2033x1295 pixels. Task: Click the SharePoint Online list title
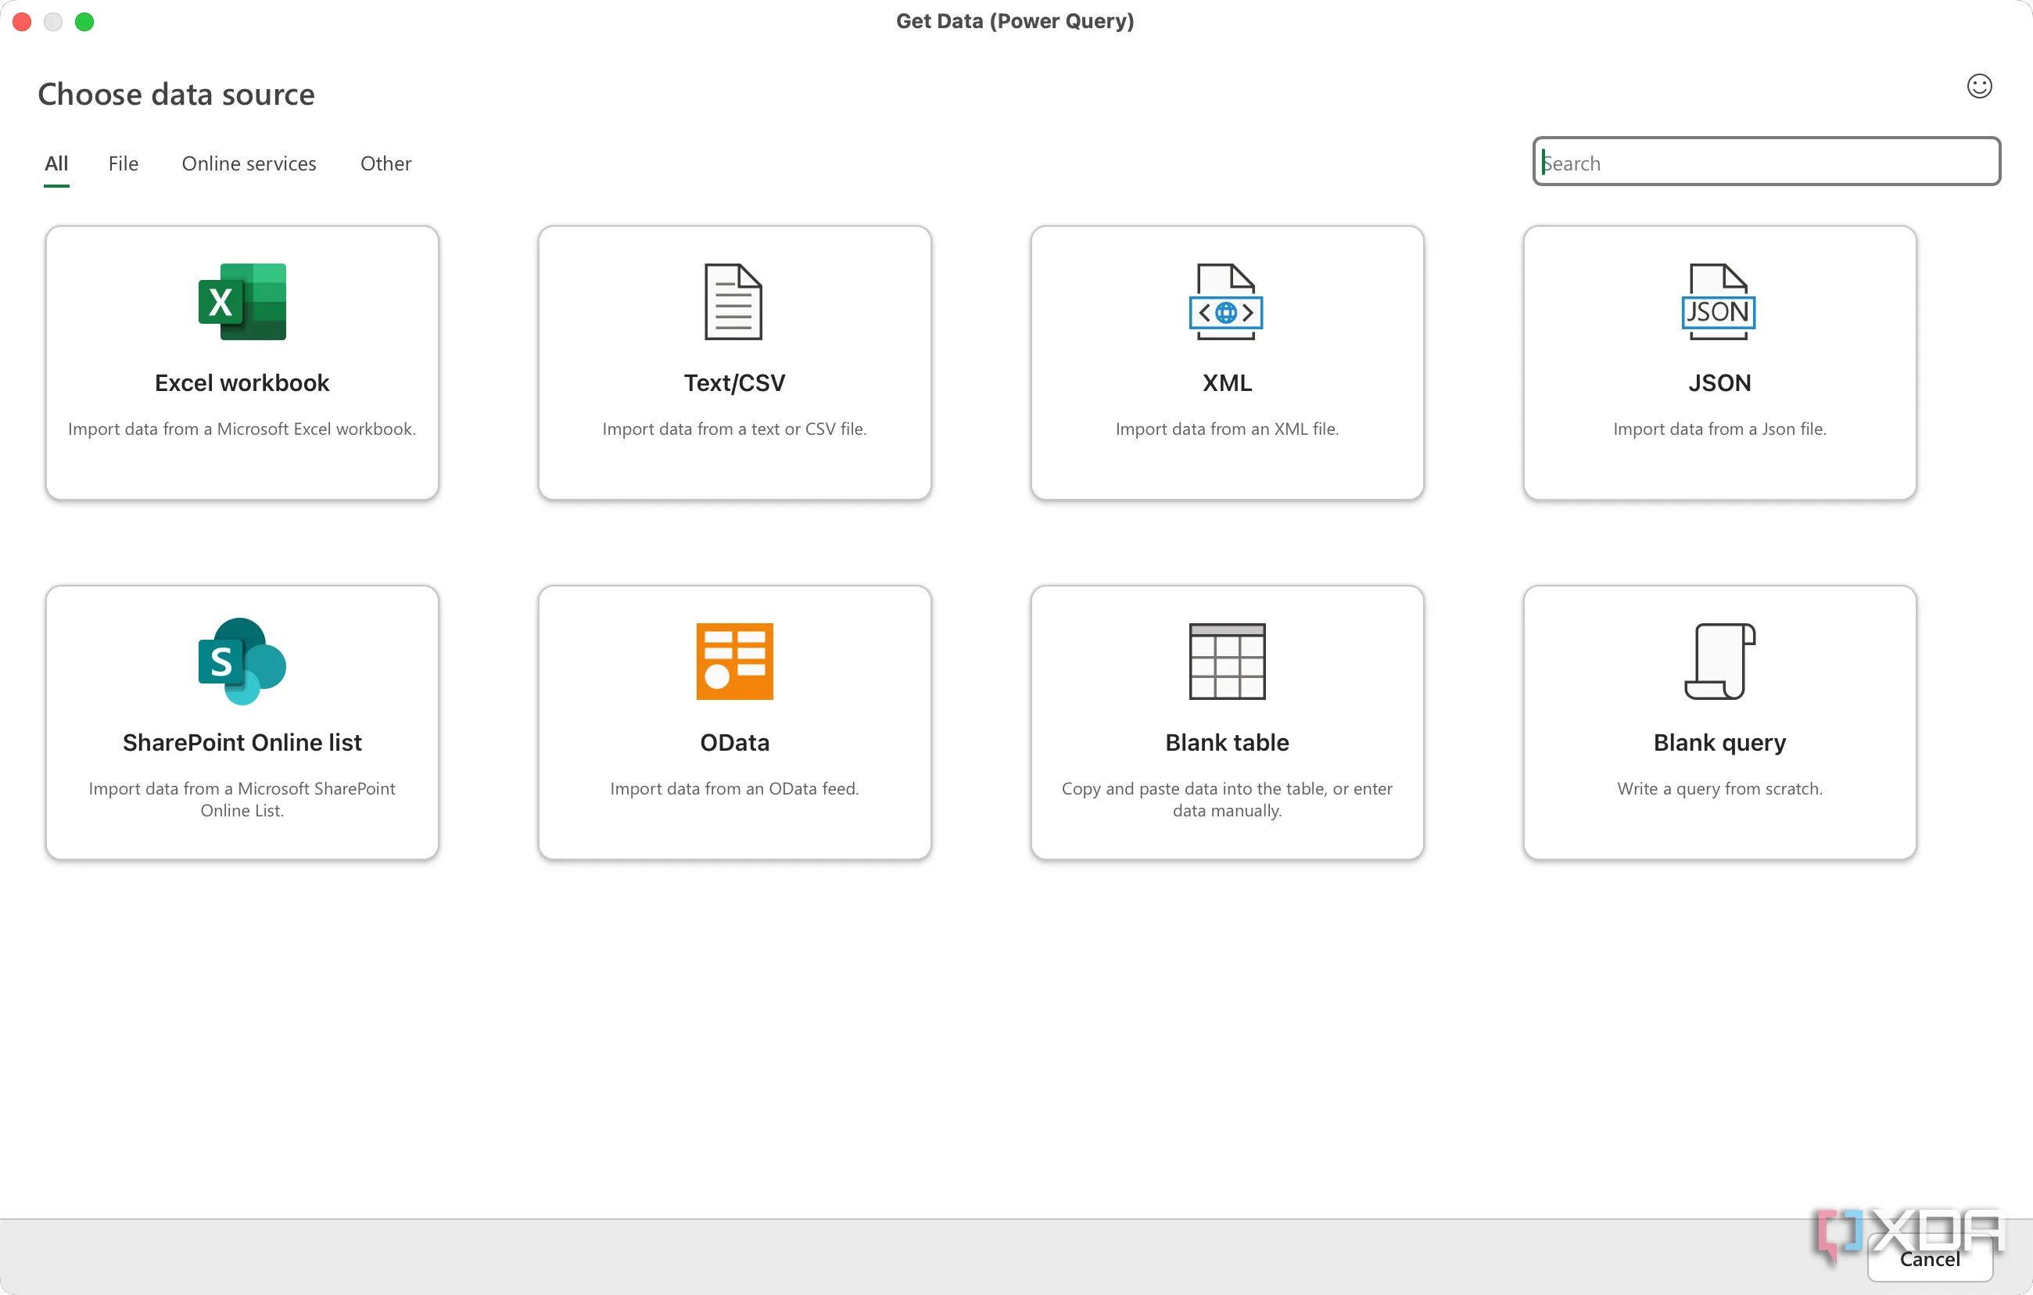242,742
